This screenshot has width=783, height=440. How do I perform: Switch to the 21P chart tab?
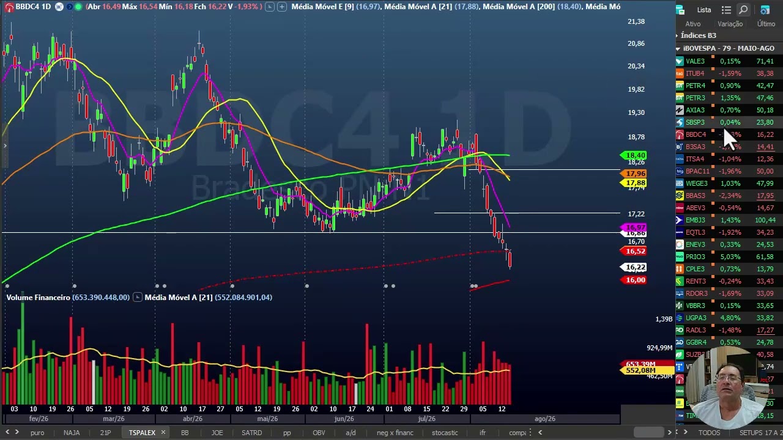coord(105,433)
